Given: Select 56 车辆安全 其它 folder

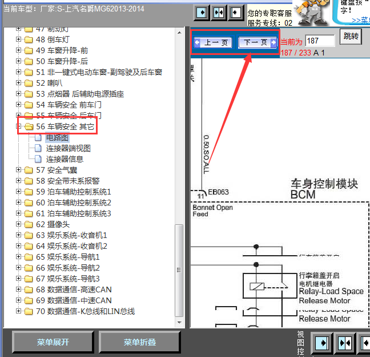Looking at the screenshot, I should pos(65,126).
